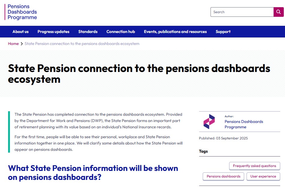Select the Support navigation item
The image size is (285, 188).
coord(223,31)
